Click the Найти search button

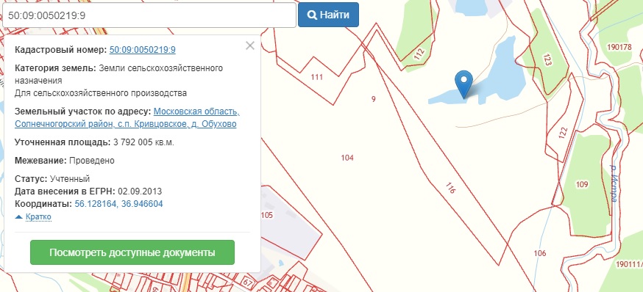click(x=328, y=15)
